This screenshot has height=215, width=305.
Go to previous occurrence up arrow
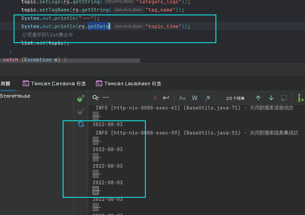tap(258, 98)
